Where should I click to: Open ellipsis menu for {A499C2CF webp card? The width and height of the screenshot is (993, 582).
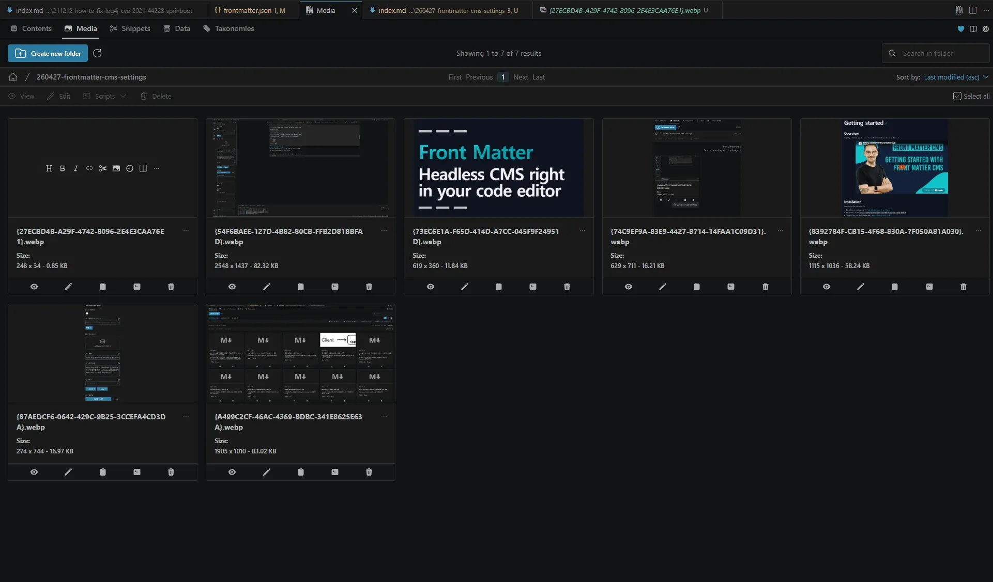[384, 416]
